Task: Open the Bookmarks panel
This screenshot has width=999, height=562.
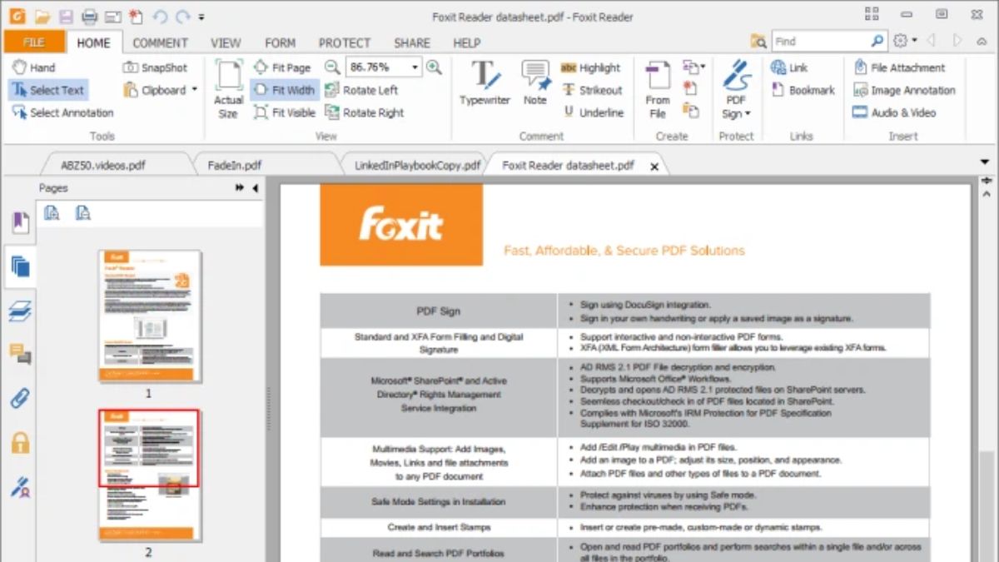Action: (19, 222)
